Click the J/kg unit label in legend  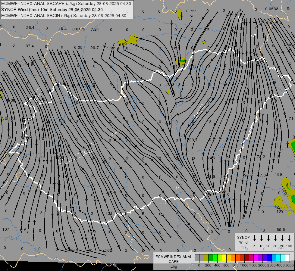174,266
